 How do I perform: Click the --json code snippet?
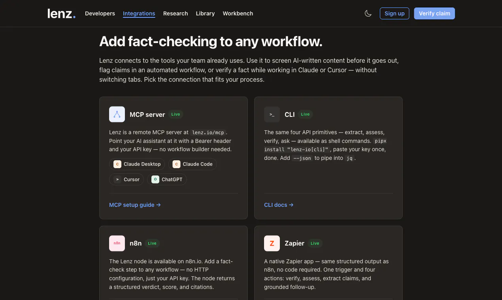pos(302,158)
